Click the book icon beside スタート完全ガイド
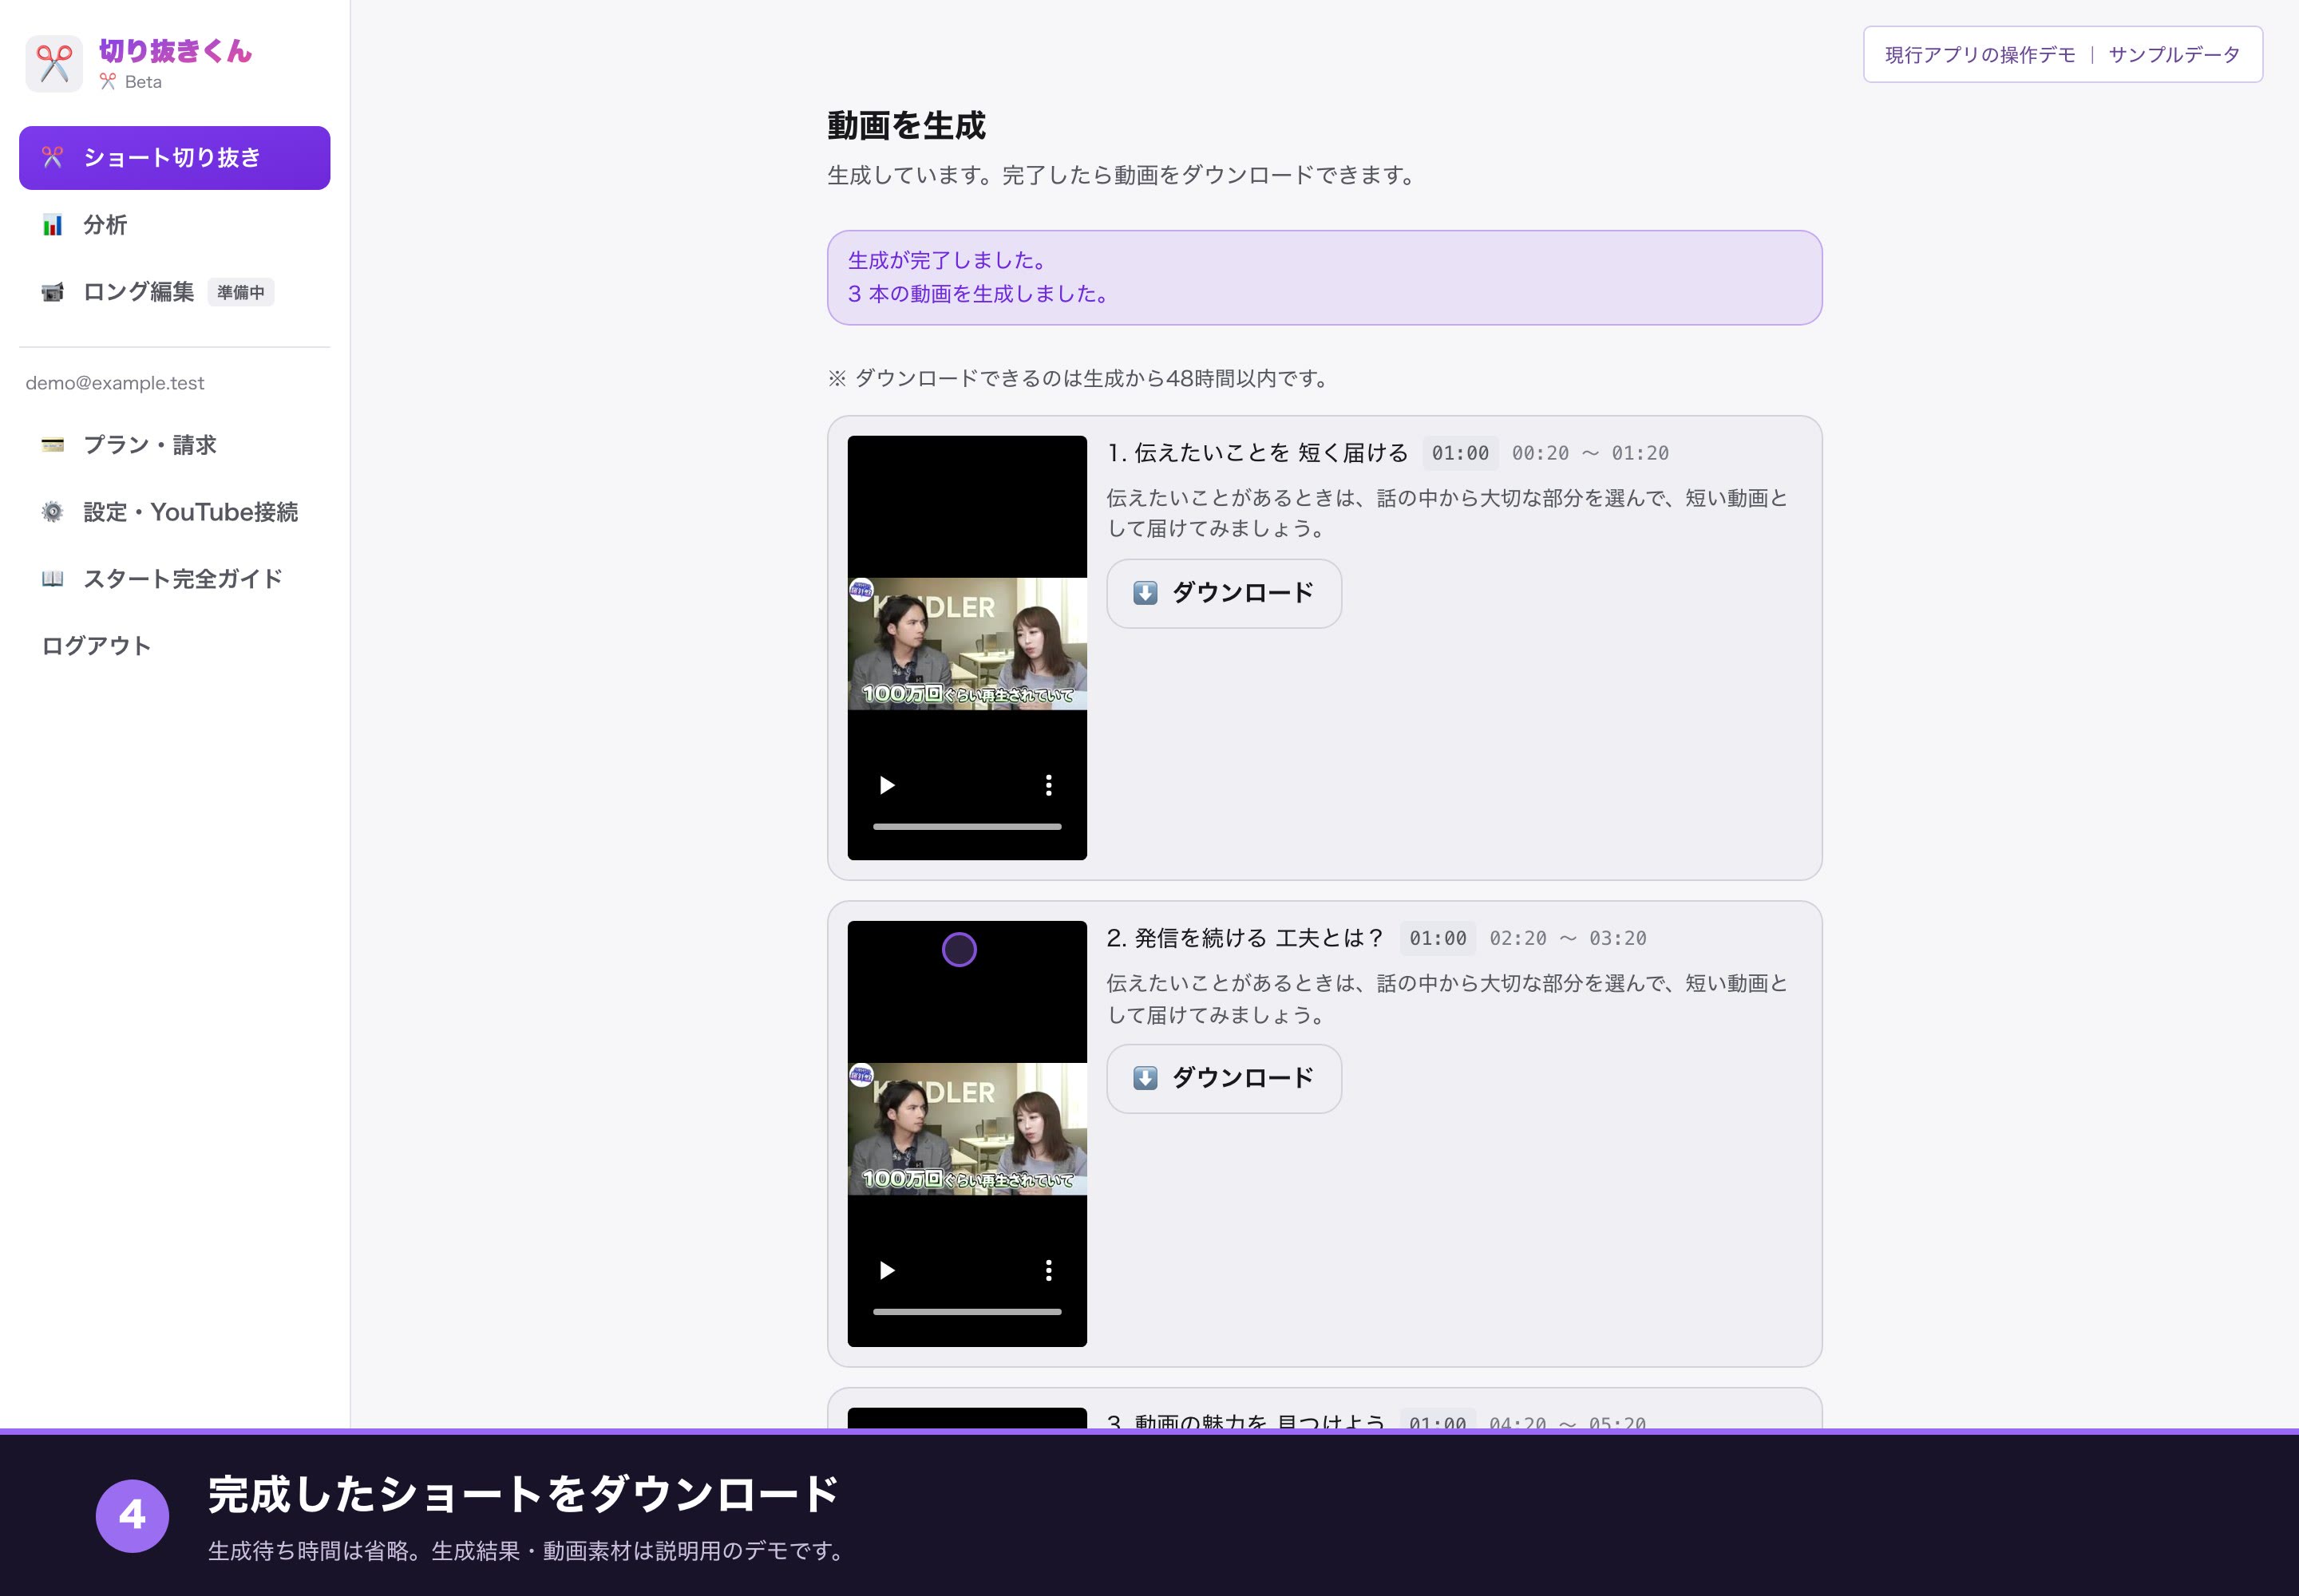Viewport: 2299px width, 1596px height. 52,579
